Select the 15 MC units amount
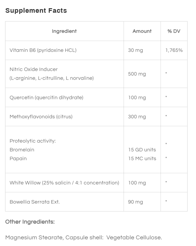 pos(142,158)
